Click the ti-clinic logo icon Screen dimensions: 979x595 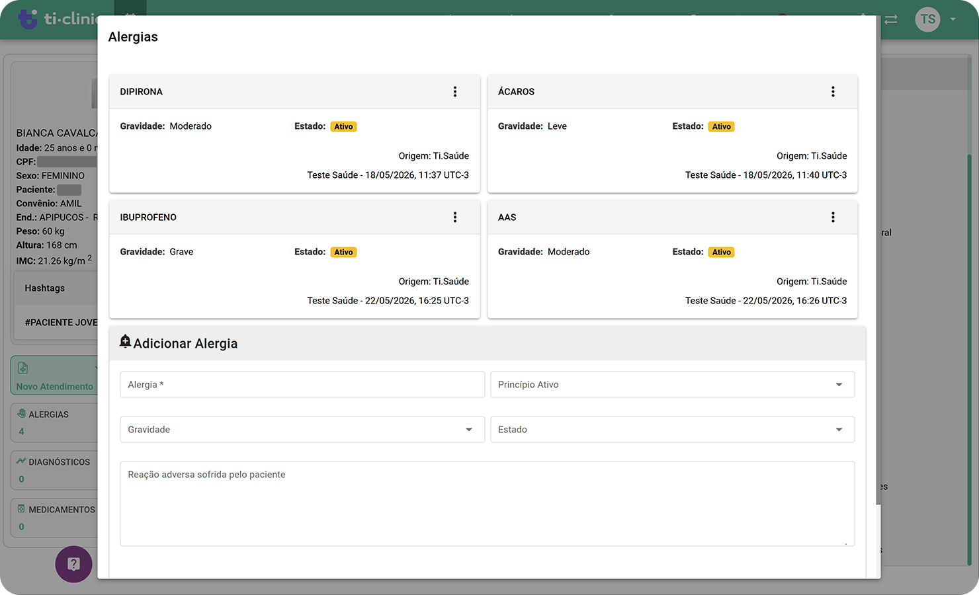(28, 19)
